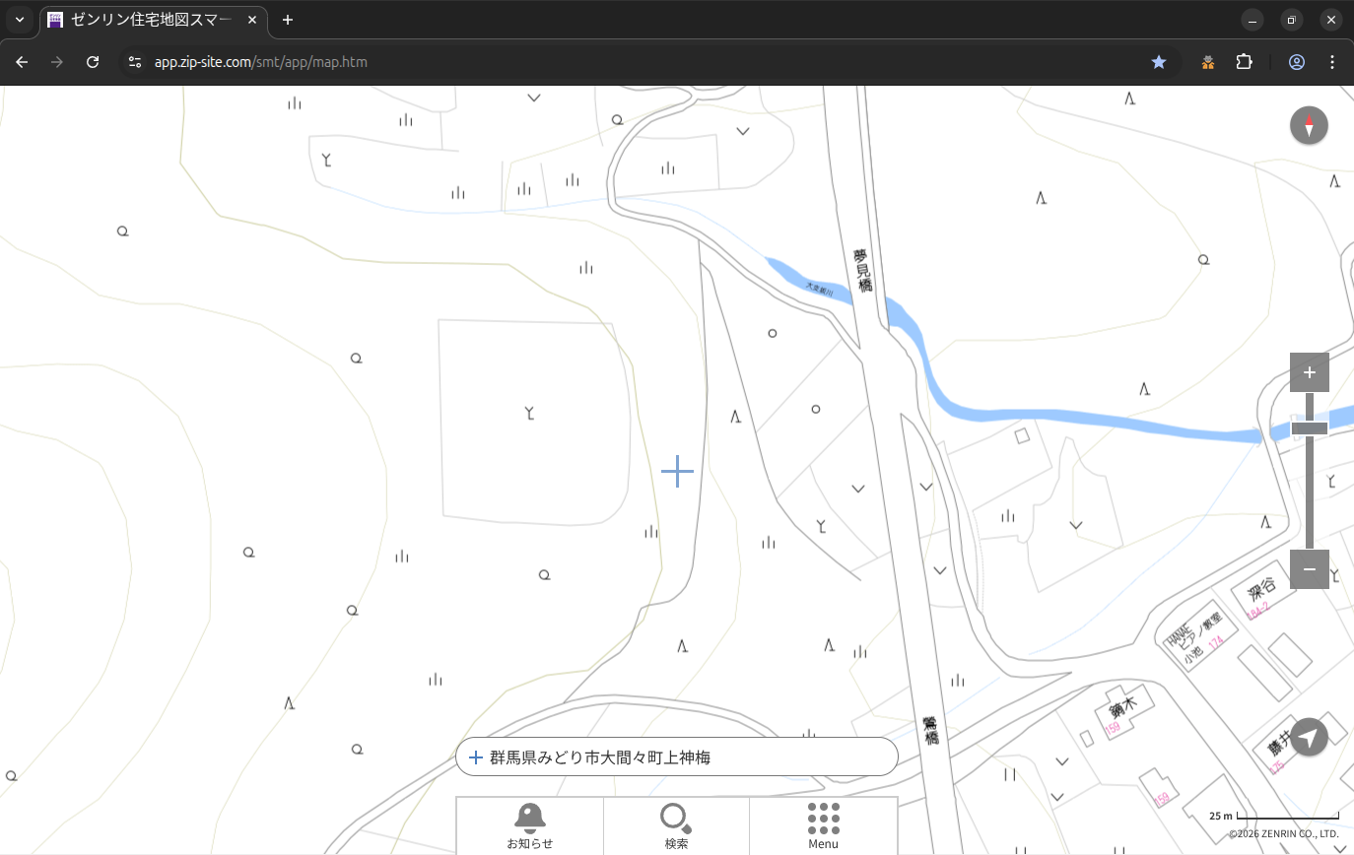Click the current location arrow icon
This screenshot has height=855, width=1354.
(x=1309, y=737)
